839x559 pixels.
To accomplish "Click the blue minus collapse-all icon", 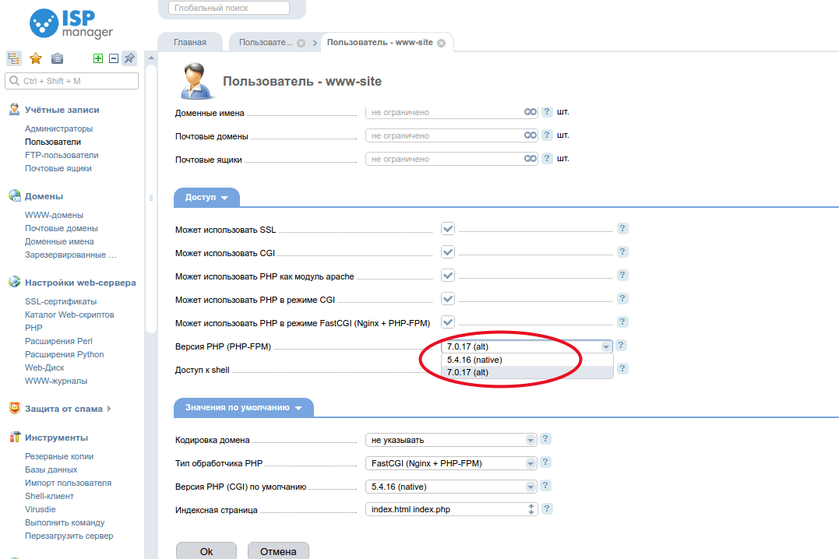I will [x=113, y=58].
